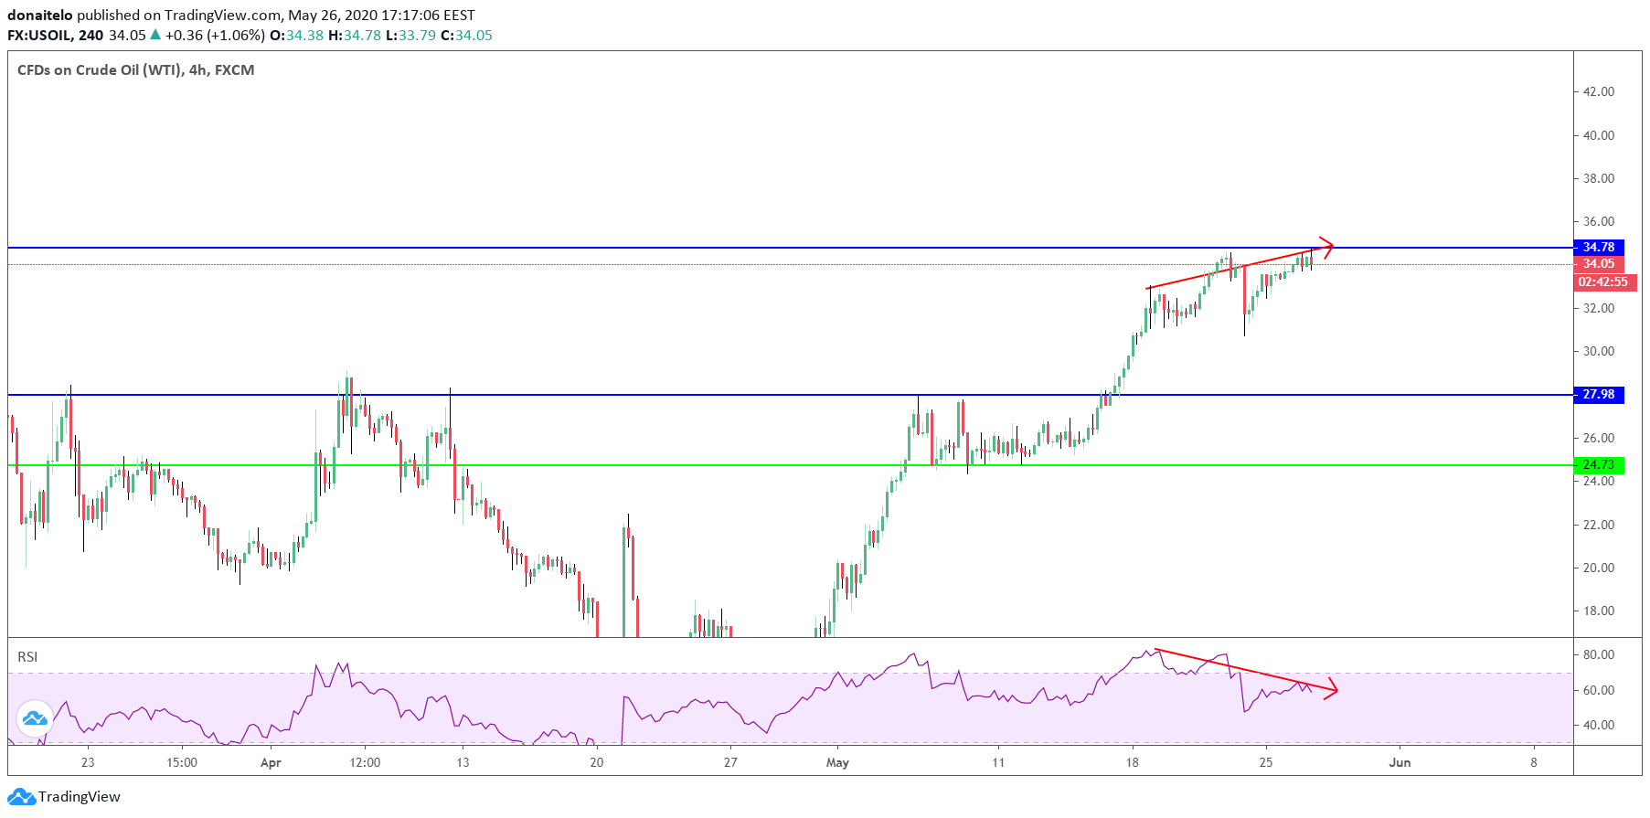Click the 18 date label on the time axis
The image size is (1650, 818).
coord(1132,762)
